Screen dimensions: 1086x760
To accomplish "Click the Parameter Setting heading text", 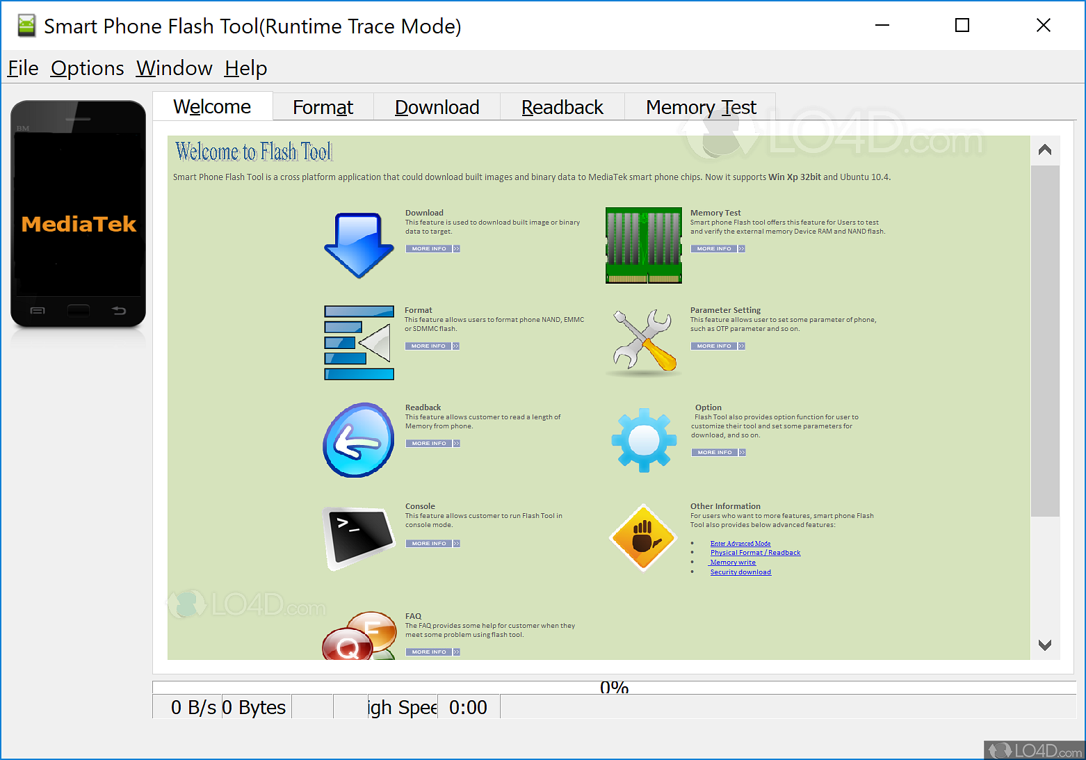I will (725, 310).
